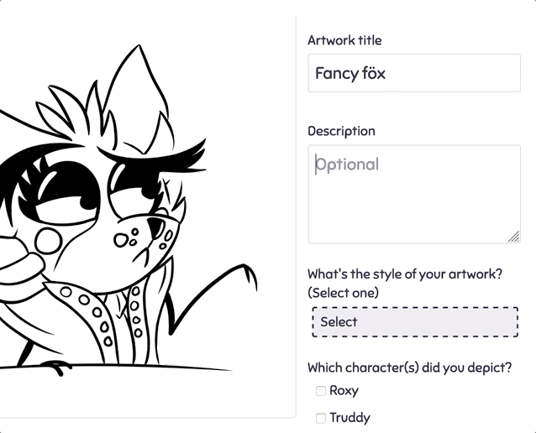Focus the Description text area
The image size is (536, 433).
click(x=414, y=194)
